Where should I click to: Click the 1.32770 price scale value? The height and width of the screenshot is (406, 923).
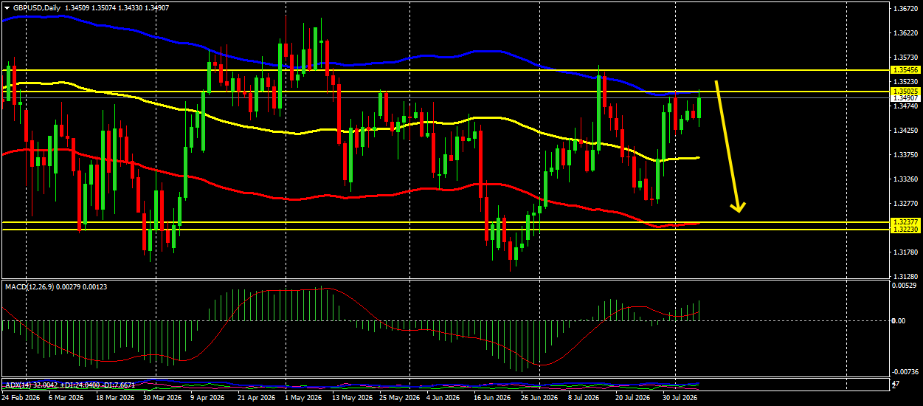coord(905,204)
